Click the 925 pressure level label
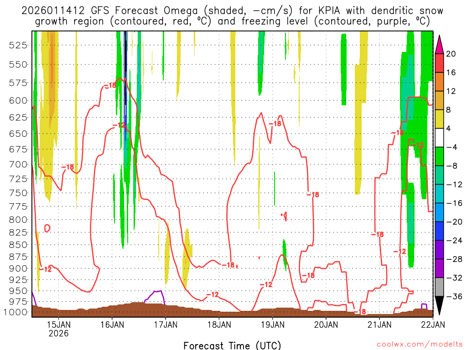 [x=18, y=280]
